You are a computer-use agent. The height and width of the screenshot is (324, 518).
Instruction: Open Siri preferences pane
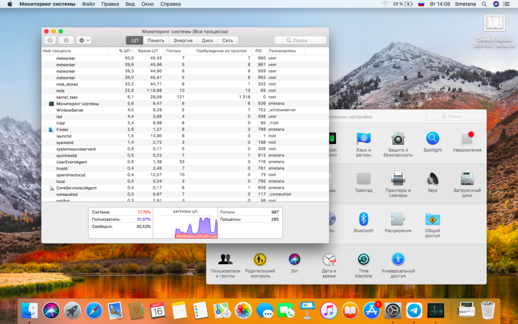[x=294, y=263]
